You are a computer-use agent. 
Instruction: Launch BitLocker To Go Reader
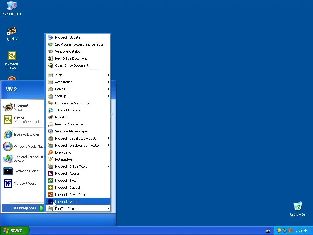pyautogui.click(x=78, y=103)
